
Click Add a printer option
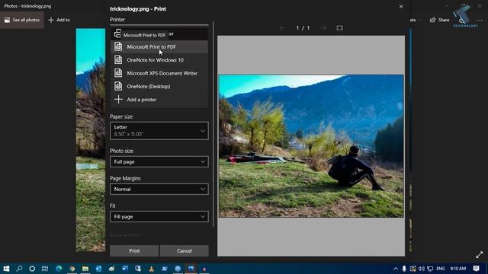point(159,100)
